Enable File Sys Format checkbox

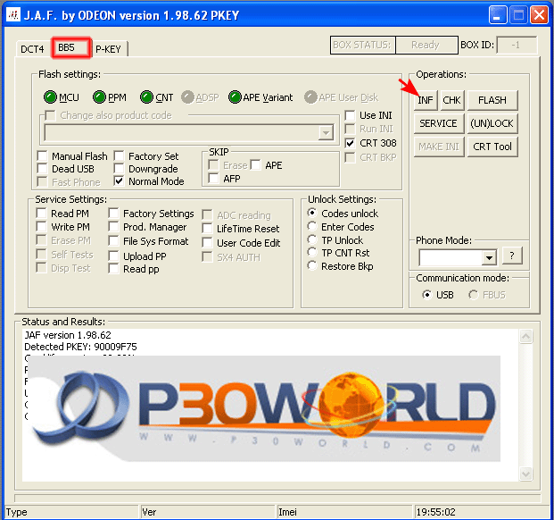[113, 241]
